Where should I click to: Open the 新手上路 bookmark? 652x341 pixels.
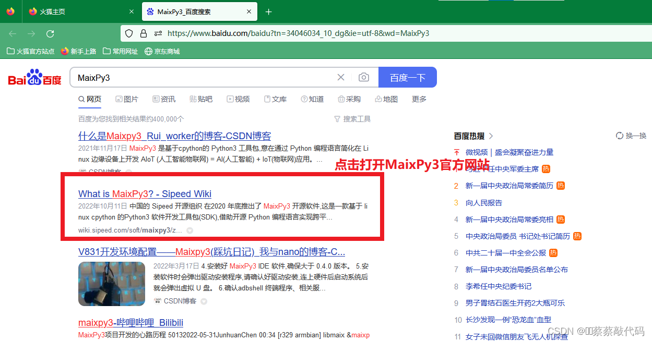tap(79, 51)
